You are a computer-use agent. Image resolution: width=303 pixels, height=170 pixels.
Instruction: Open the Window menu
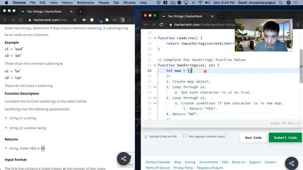point(129,2)
